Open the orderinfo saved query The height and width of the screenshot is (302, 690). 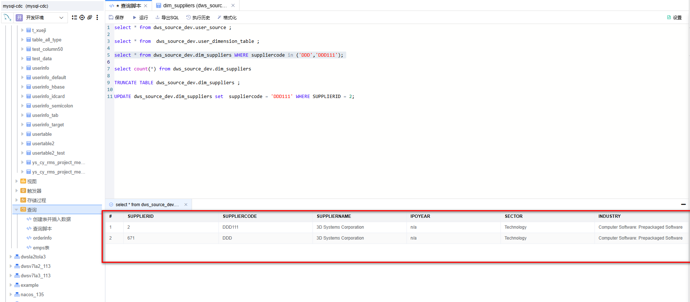click(42, 238)
